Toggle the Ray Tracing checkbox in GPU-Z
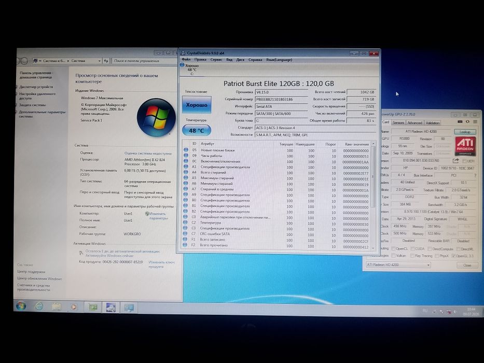The image size is (484, 363). tap(412, 256)
